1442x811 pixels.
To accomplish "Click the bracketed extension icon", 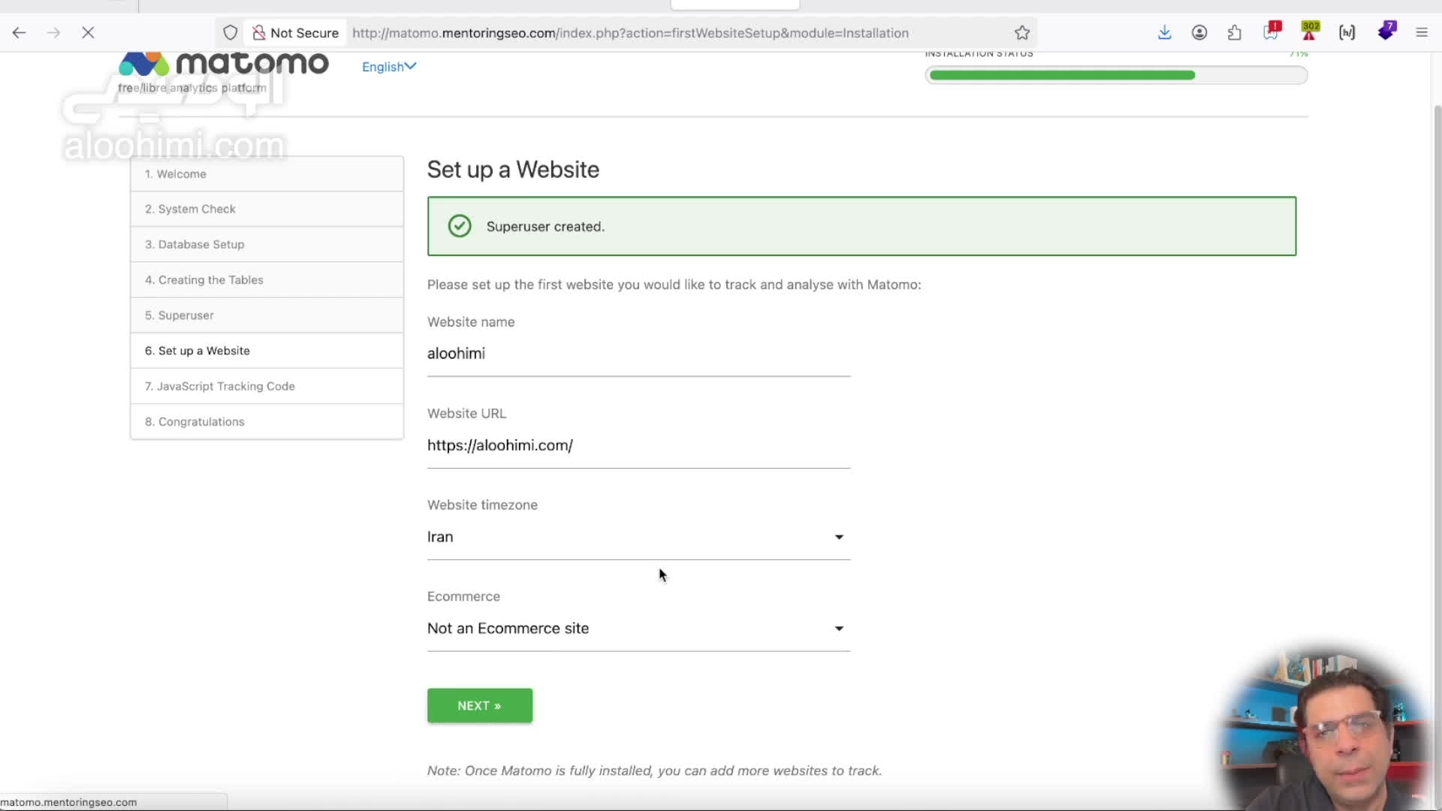I will pos(1347,32).
